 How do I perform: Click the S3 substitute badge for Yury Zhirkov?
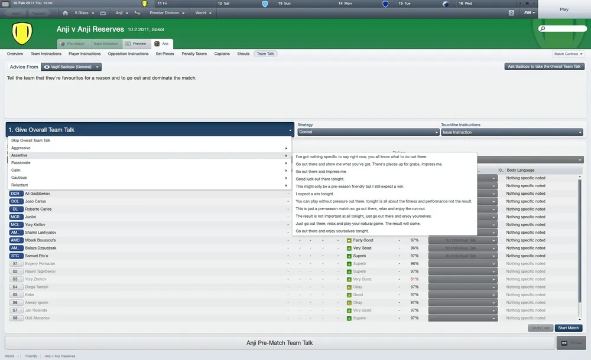(x=16, y=279)
